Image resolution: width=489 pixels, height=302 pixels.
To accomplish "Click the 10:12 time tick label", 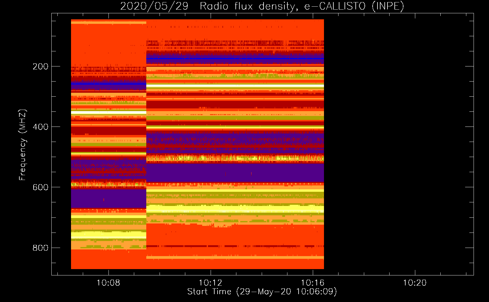I will point(210,283).
